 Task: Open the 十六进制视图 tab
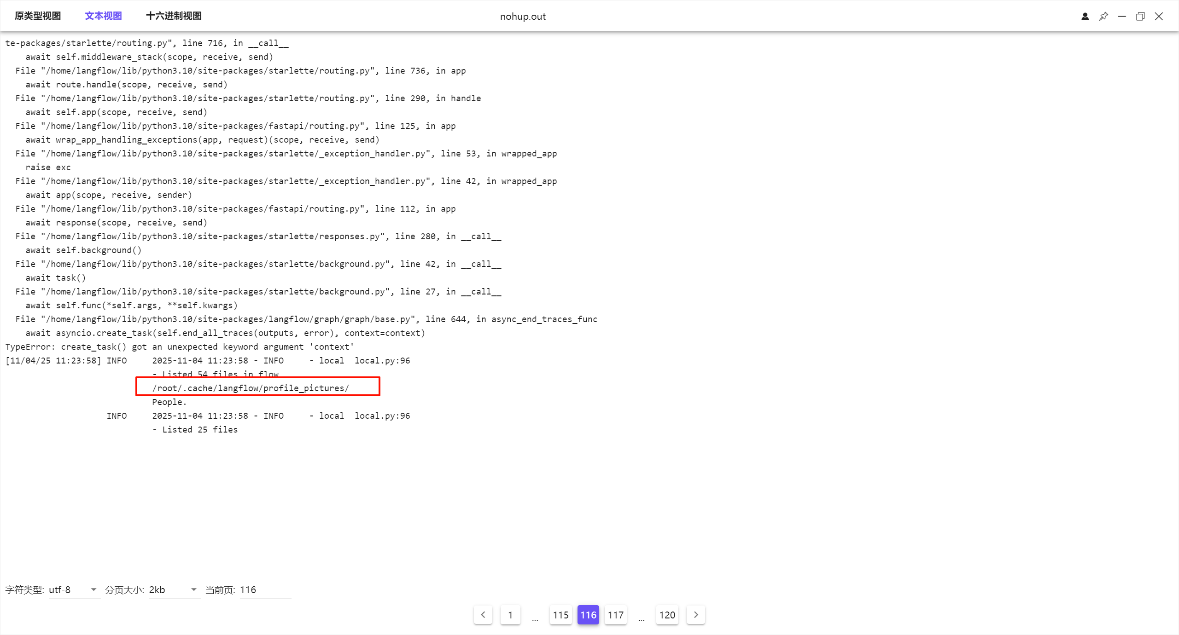pos(174,16)
